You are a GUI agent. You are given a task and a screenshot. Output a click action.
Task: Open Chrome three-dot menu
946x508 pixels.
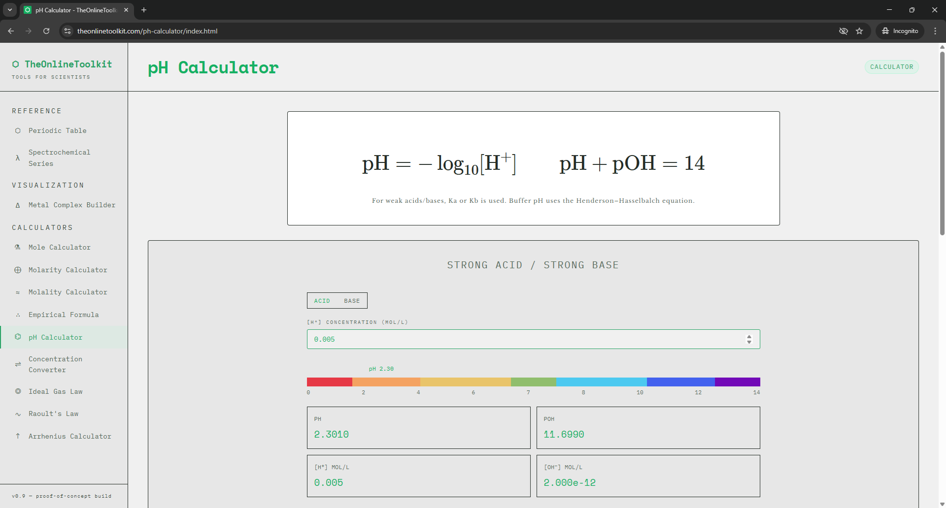(x=935, y=31)
